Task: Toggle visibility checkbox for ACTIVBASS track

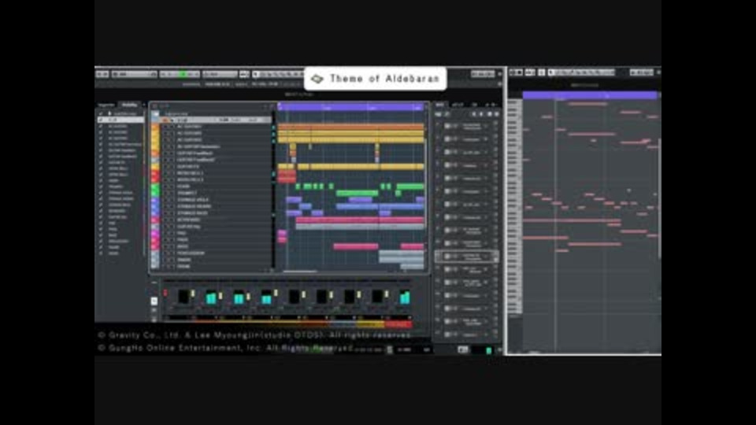Action: pos(101,211)
